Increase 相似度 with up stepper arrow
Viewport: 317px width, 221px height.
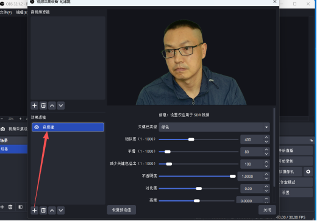pyautogui.click(x=266, y=137)
